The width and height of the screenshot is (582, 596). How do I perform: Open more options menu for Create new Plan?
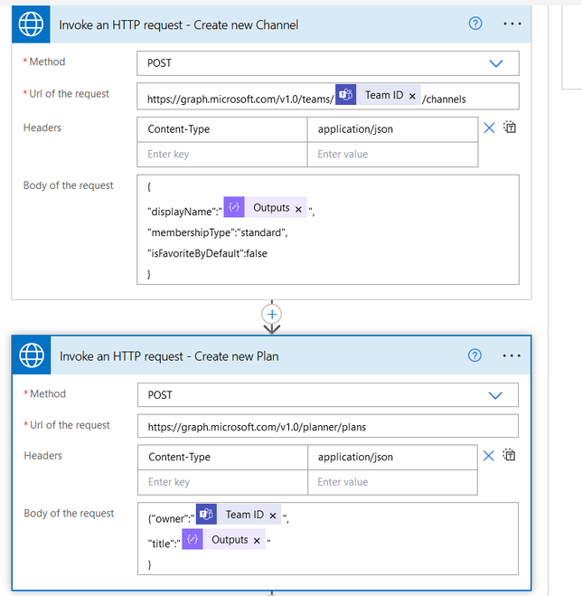512,355
